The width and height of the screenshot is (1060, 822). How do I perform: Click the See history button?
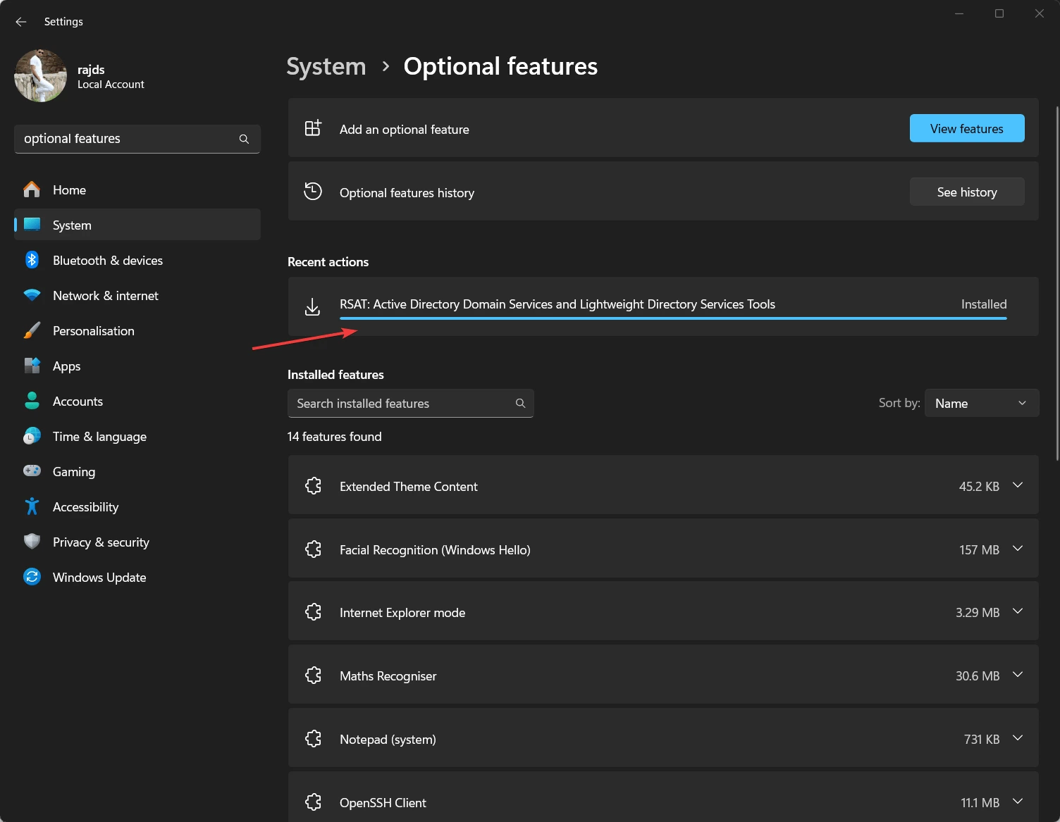(967, 192)
